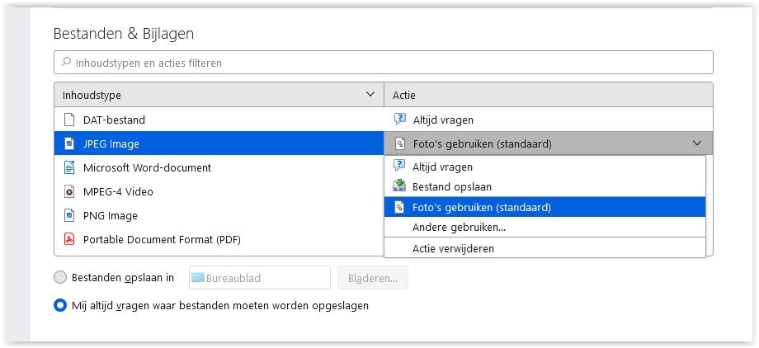759x348 pixels.
Task: Sort by Inhoudstype column header chevron
Action: click(370, 95)
